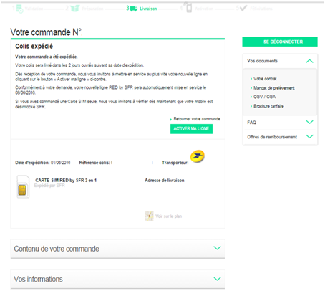The image size is (335, 291).
Task: Click the La Poste carrier logo
Action: tap(198, 156)
